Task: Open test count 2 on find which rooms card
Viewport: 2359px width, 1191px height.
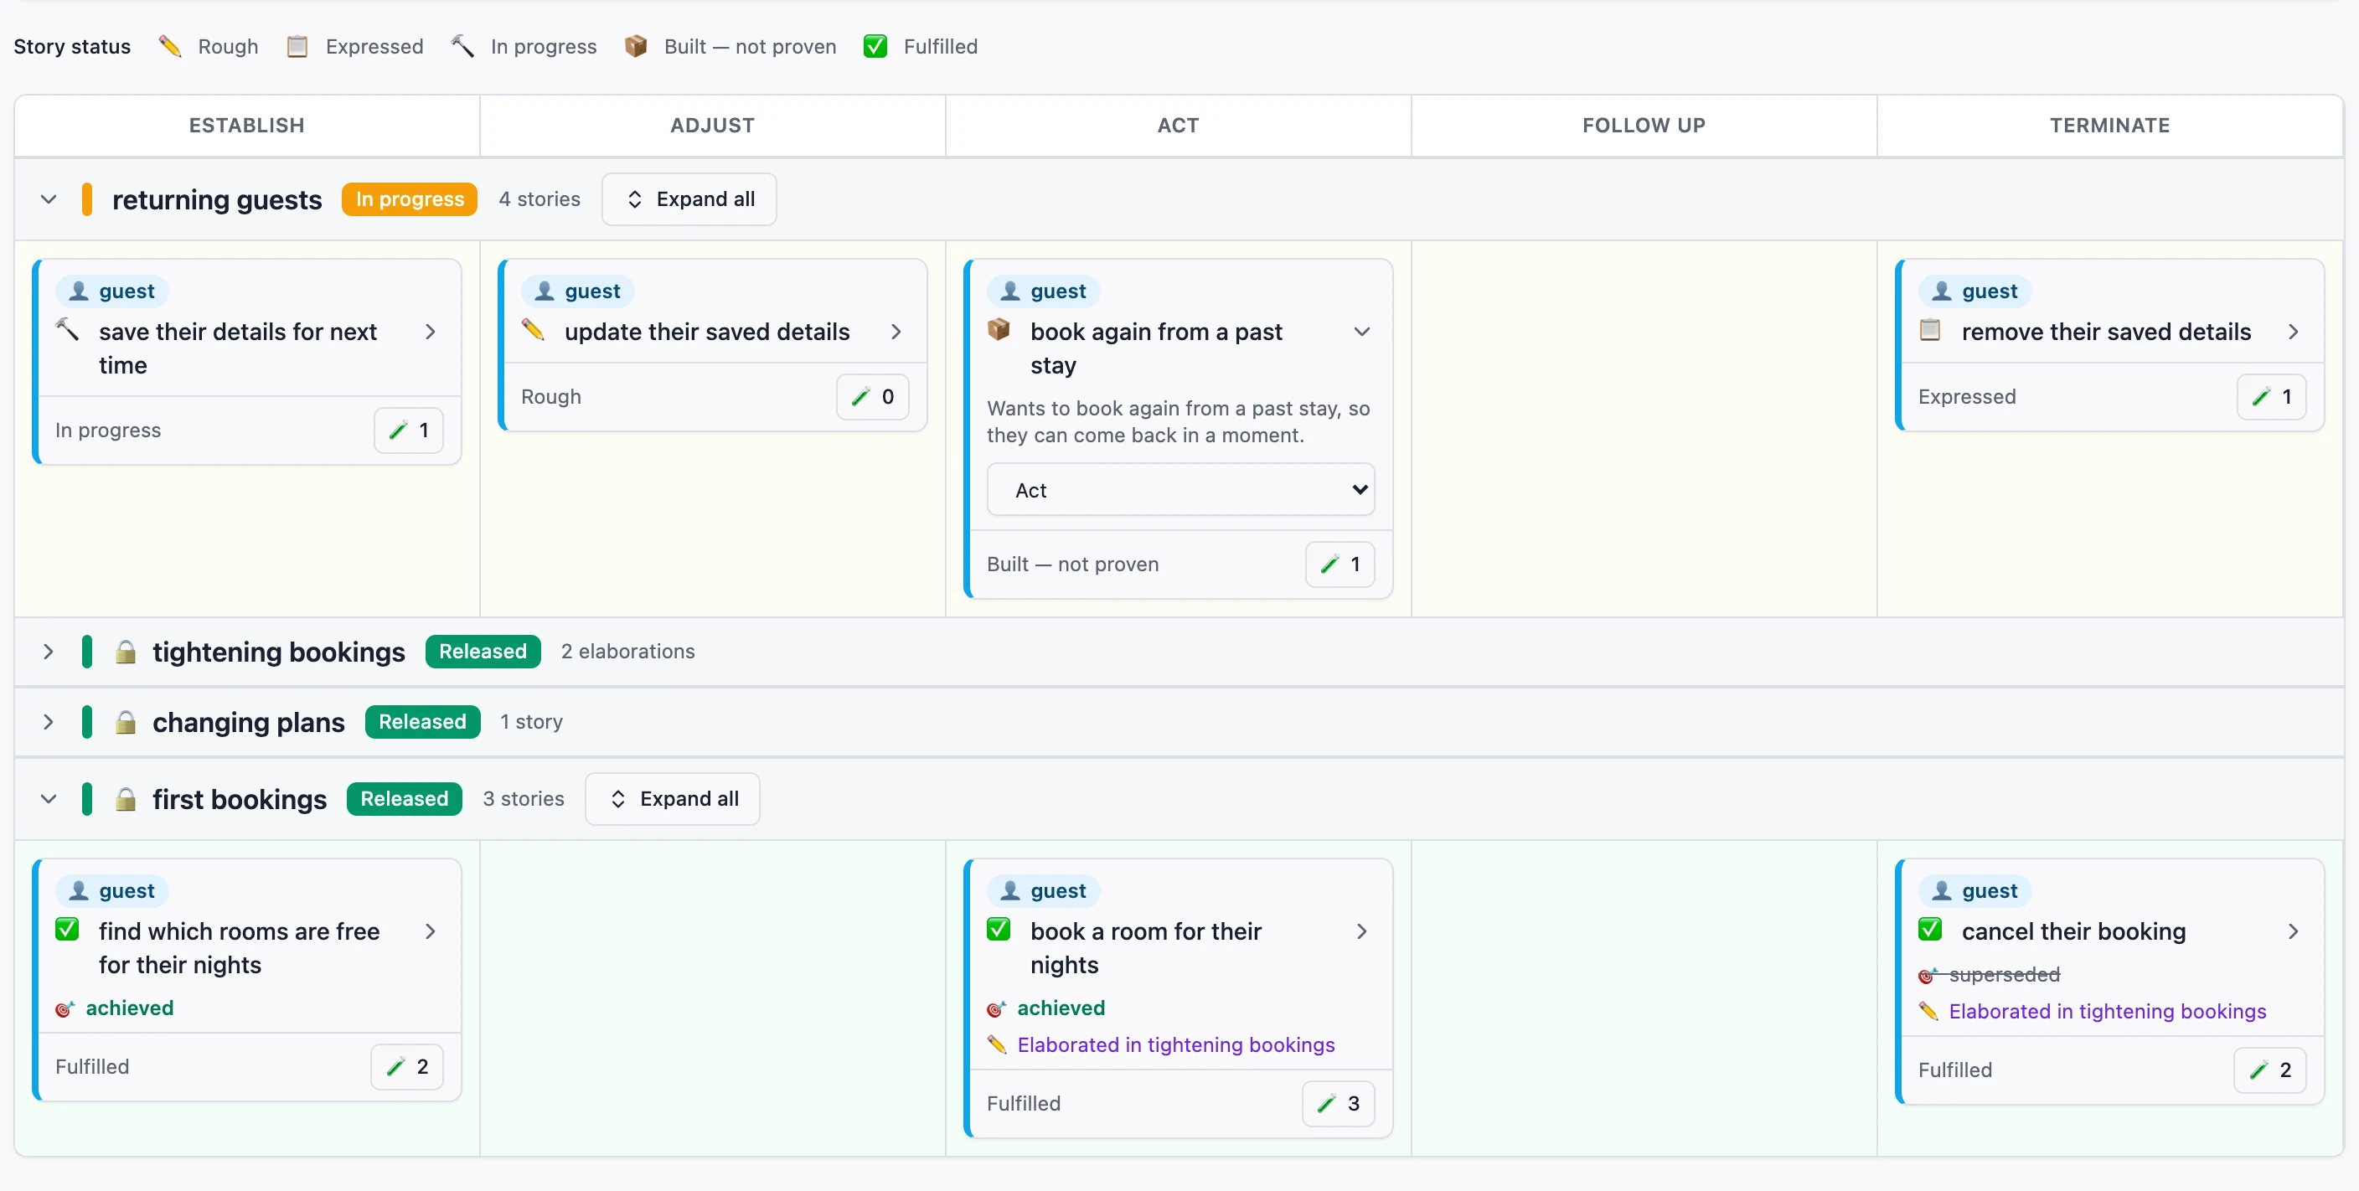Action: pos(407,1066)
